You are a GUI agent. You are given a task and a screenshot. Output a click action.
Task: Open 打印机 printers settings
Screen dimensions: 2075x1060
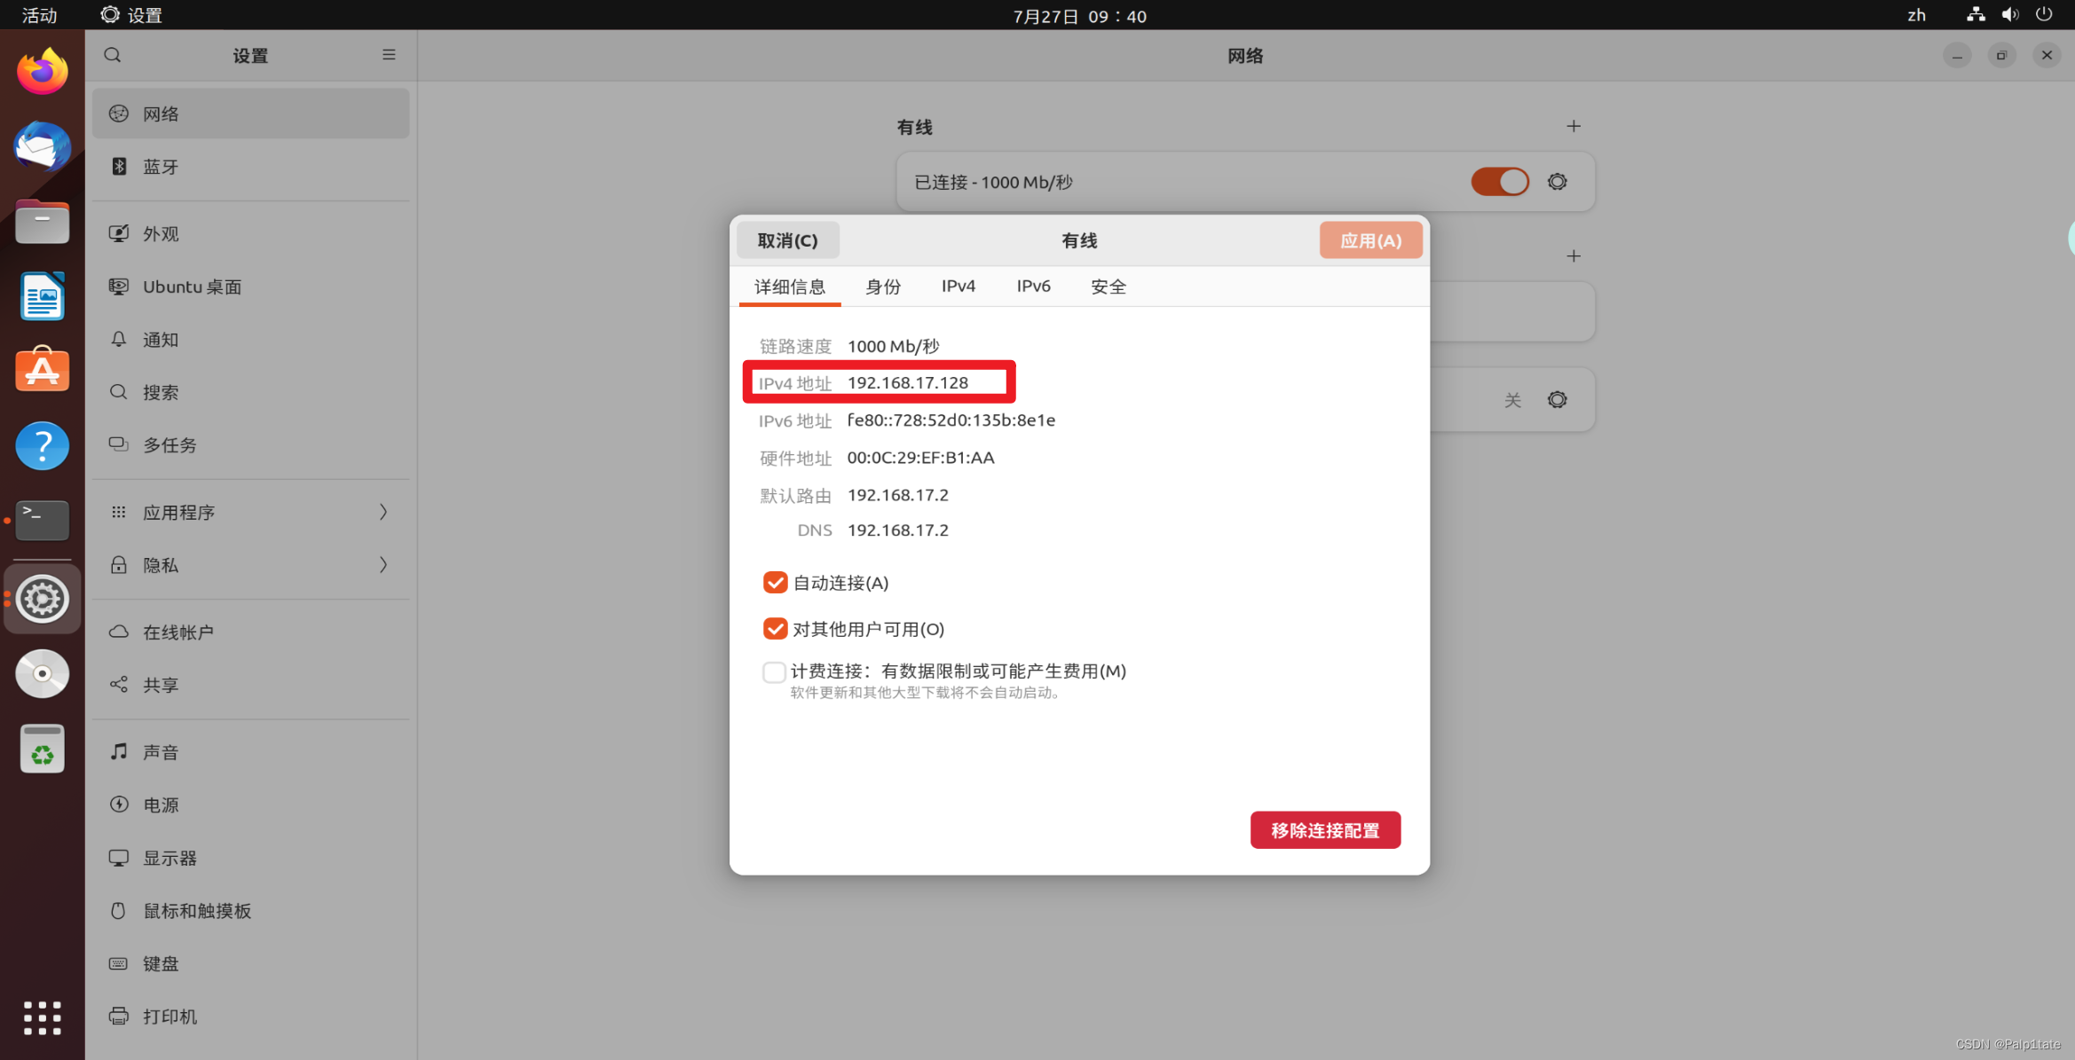(250, 1017)
